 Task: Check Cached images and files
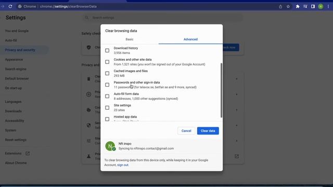click(x=107, y=73)
